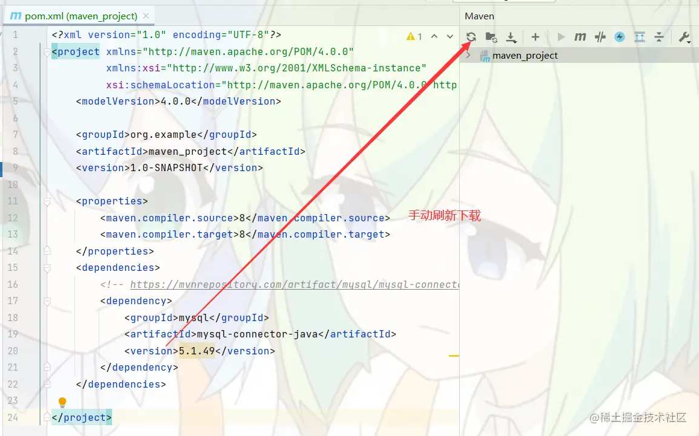This screenshot has height=436, width=699.
Task: Click 1.0-SNAPSHOT version text
Action: pyautogui.click(x=167, y=168)
